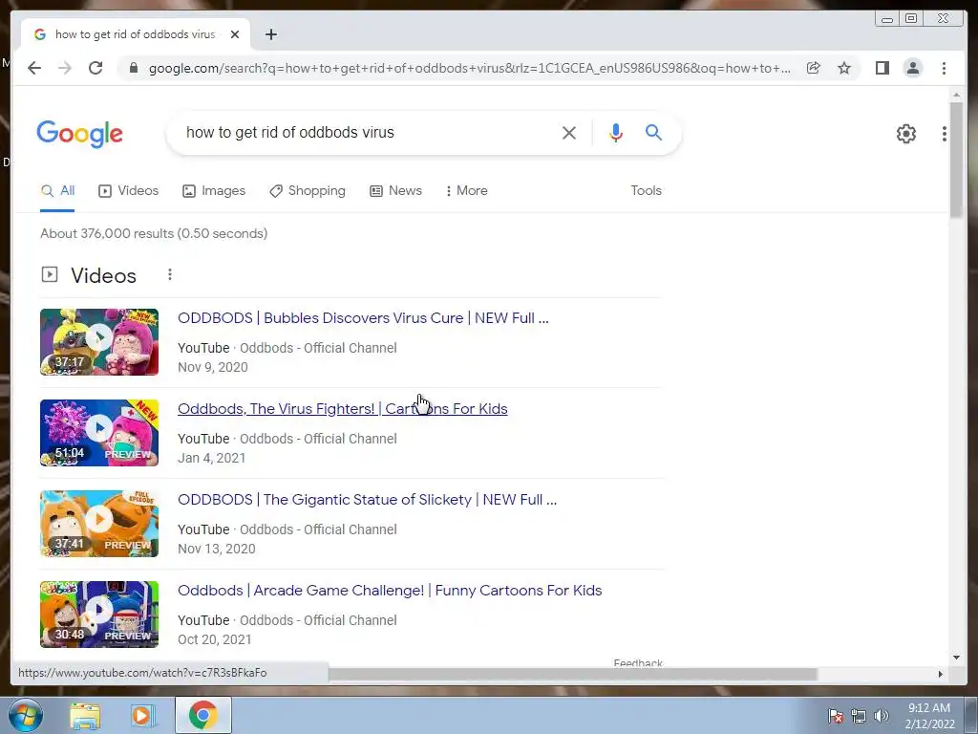Go back to previous page
The width and height of the screenshot is (978, 734).
[x=34, y=68]
